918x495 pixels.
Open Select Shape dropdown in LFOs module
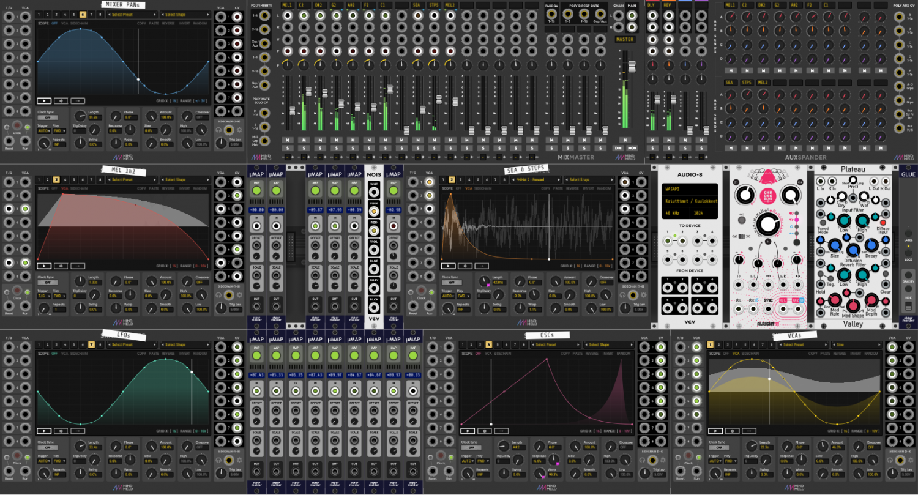click(185, 344)
